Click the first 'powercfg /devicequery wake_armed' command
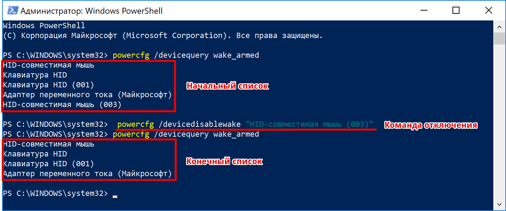 [x=186, y=55]
